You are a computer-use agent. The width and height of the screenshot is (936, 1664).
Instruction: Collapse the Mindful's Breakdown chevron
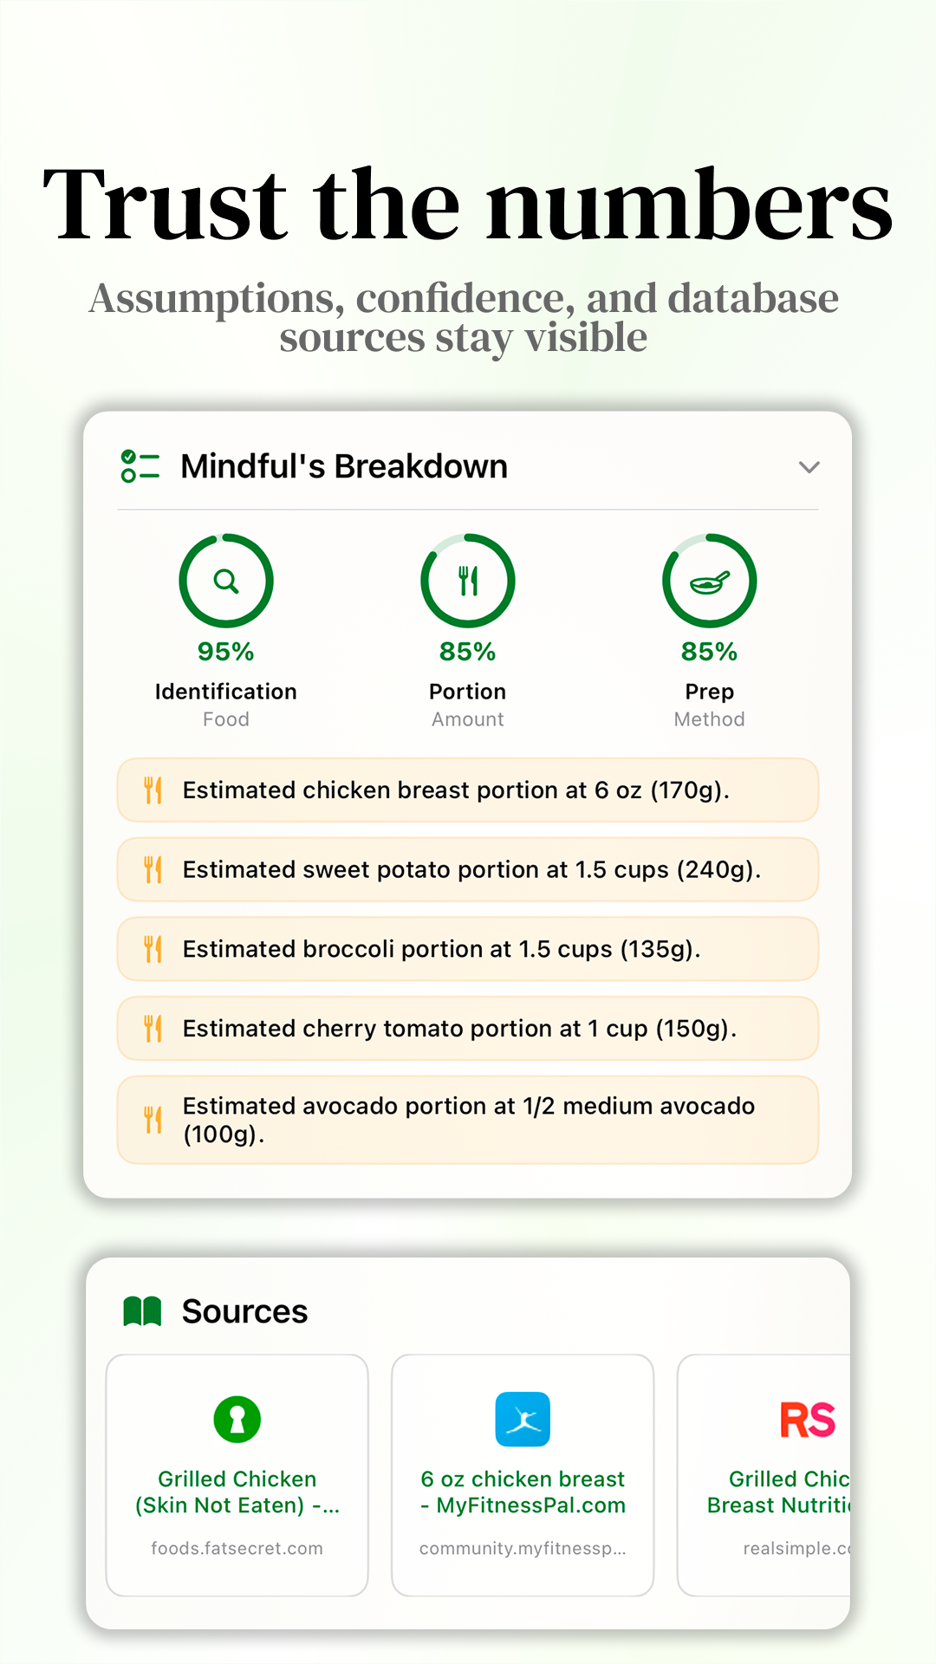(809, 467)
